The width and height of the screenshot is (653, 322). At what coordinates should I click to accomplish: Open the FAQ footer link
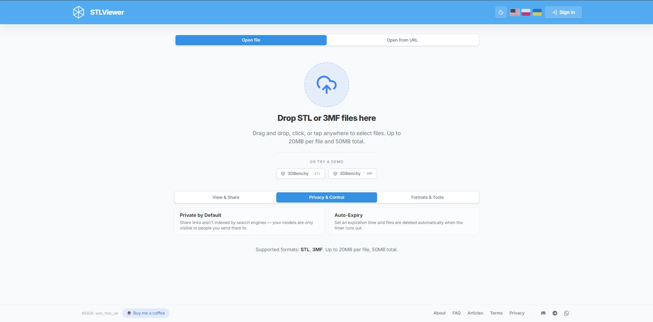[x=456, y=313]
